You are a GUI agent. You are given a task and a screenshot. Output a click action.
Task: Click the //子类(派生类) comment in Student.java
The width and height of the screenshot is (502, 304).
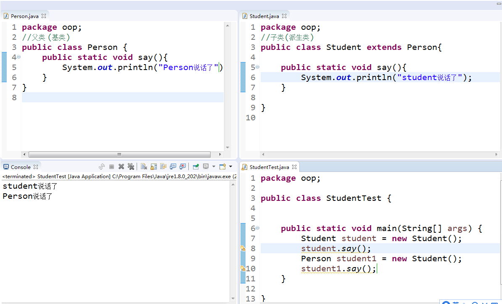tap(288, 37)
